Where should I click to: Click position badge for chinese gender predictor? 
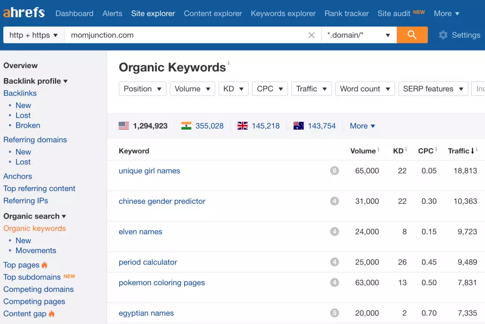334,201
